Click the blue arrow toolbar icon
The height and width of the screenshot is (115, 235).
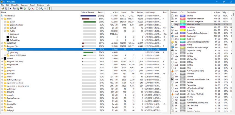pos(11,9)
